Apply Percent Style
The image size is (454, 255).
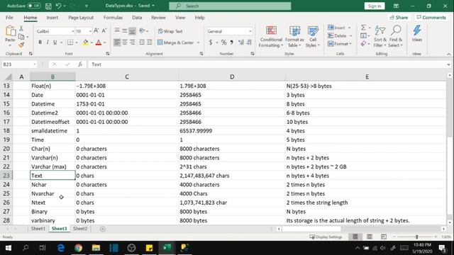click(223, 42)
